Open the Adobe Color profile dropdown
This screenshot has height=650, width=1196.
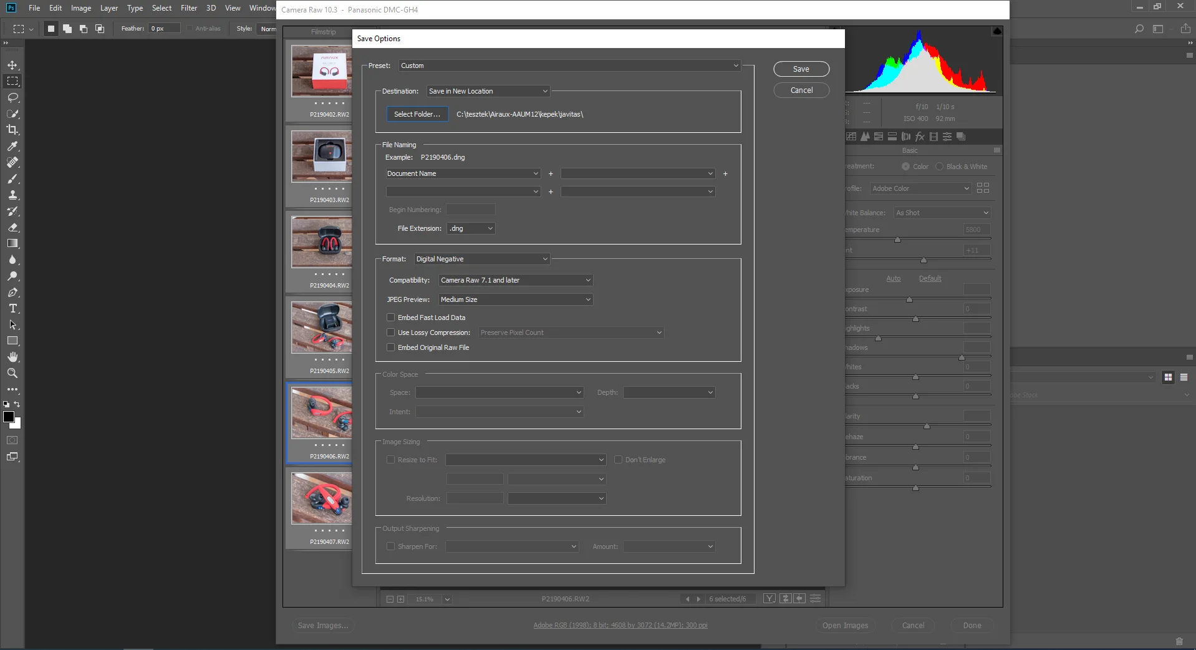921,188
